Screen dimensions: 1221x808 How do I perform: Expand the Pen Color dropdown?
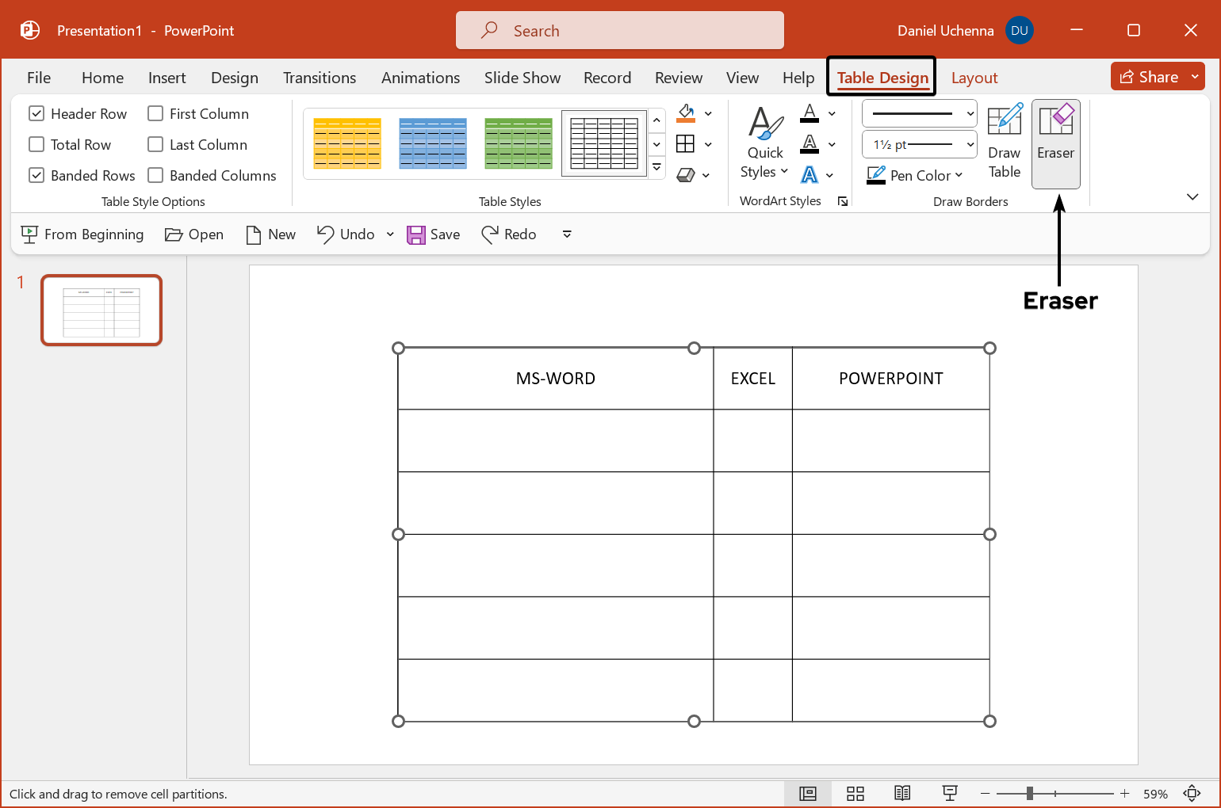[x=959, y=176]
